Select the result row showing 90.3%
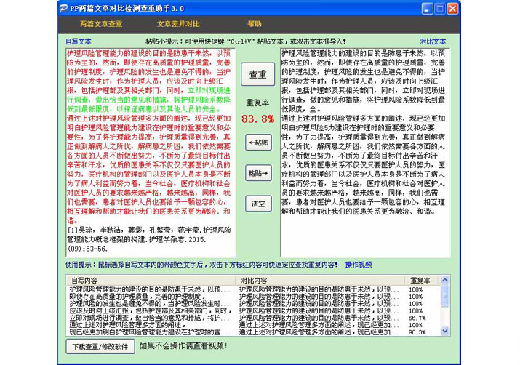The image size is (520, 365). (254, 332)
